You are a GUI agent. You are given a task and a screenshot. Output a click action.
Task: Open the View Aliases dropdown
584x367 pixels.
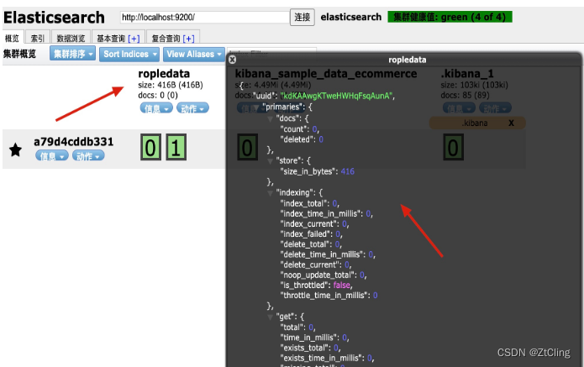pos(193,55)
